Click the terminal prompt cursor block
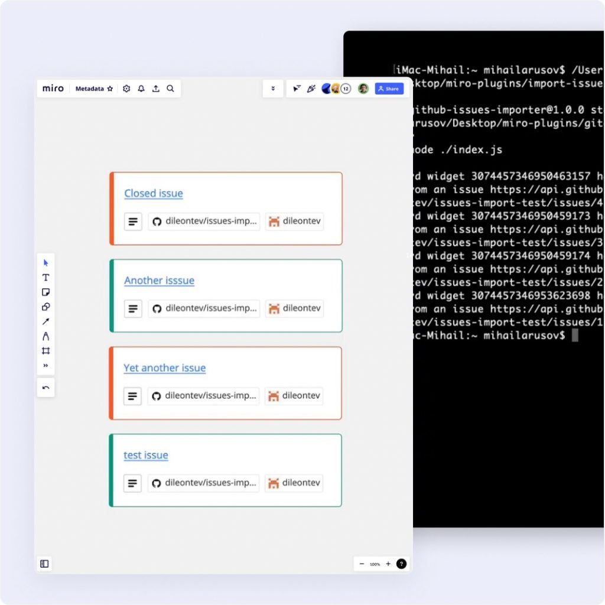Screen dimensions: 605x605 point(575,336)
